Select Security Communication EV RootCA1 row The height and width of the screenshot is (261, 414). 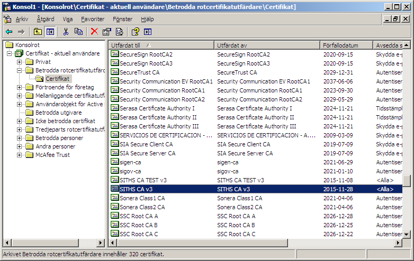coord(256,81)
